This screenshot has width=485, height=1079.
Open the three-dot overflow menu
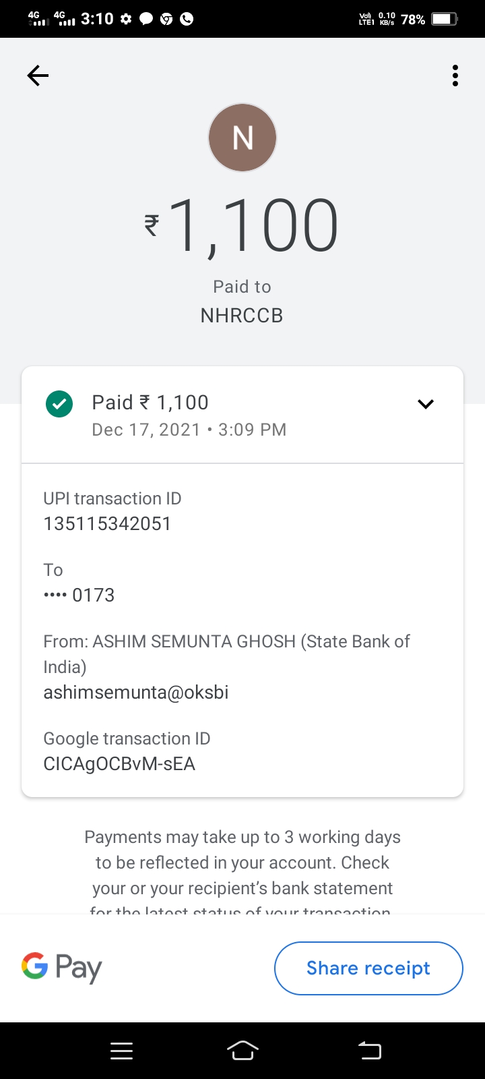pyautogui.click(x=455, y=76)
